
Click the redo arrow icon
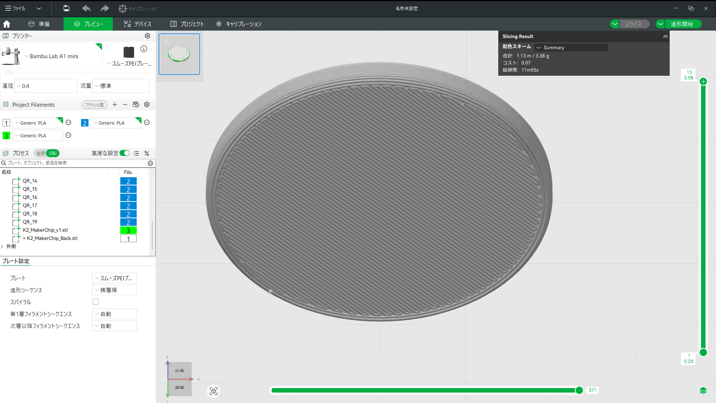coord(105,8)
